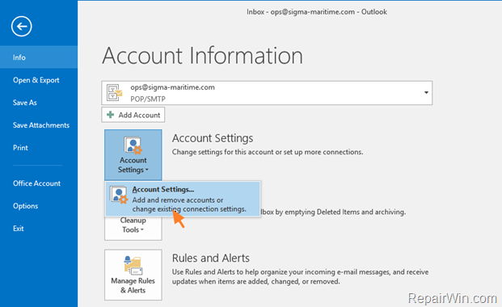Toggle the Account Settings dropdown button
Viewport: 502px width, 307px height.
click(x=133, y=154)
